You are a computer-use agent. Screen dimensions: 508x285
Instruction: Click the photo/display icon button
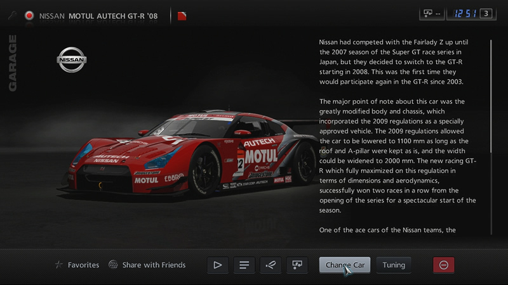(296, 265)
